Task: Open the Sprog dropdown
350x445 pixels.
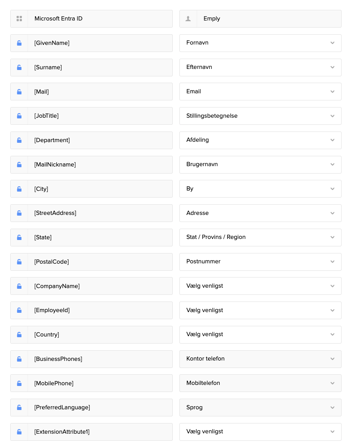Action: click(260, 407)
